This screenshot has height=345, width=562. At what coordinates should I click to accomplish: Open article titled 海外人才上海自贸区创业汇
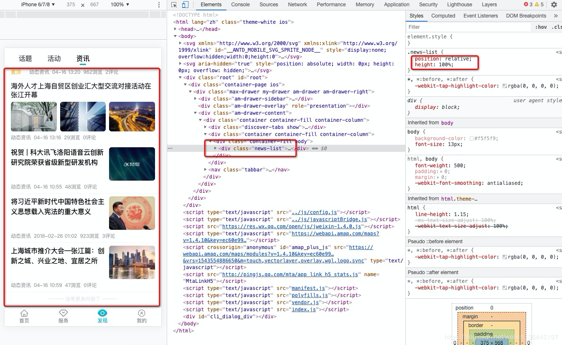81,91
